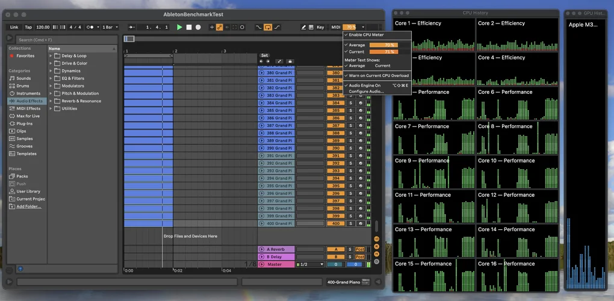Toggle Warn on Current CPU Overload
The width and height of the screenshot is (614, 301).
click(x=378, y=76)
